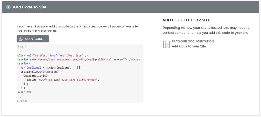Click the opening <script> tag line alone
261x117 pixels.
pos(24,63)
